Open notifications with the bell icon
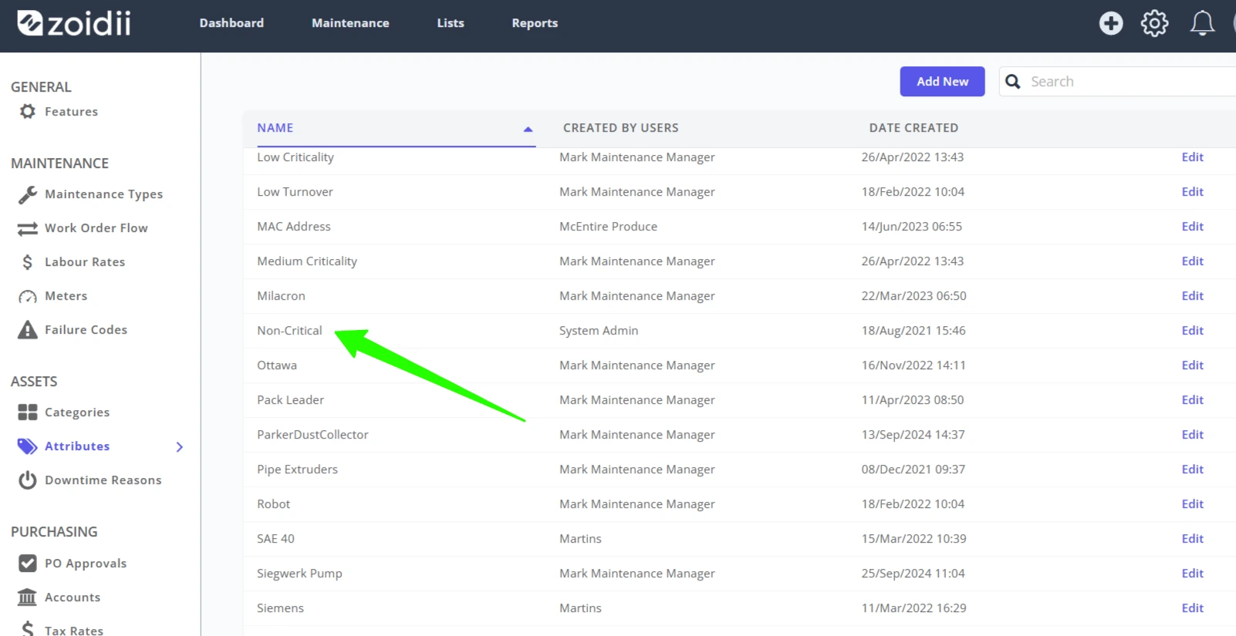Viewport: 1236px width, 636px height. pos(1202,23)
